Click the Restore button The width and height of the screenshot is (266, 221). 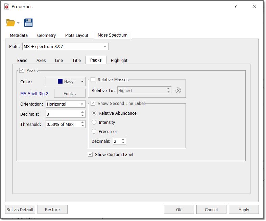(52, 209)
